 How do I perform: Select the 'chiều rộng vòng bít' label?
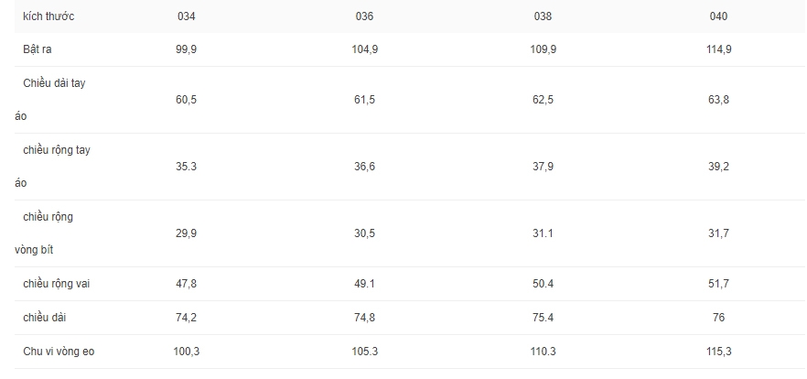44,233
